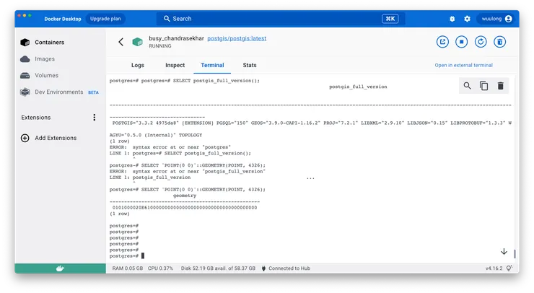The height and width of the screenshot is (293, 534).
Task: Click Disk 52.19 GB avail. status text
Action: [x=218, y=268]
